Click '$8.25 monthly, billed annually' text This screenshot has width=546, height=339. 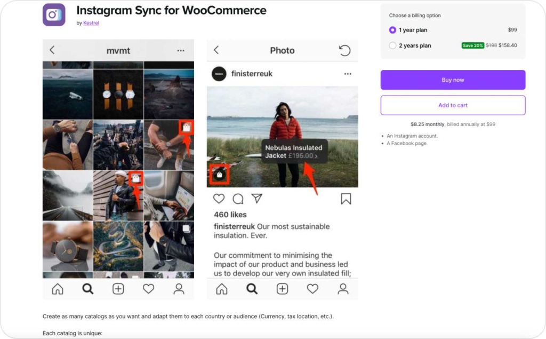click(453, 124)
